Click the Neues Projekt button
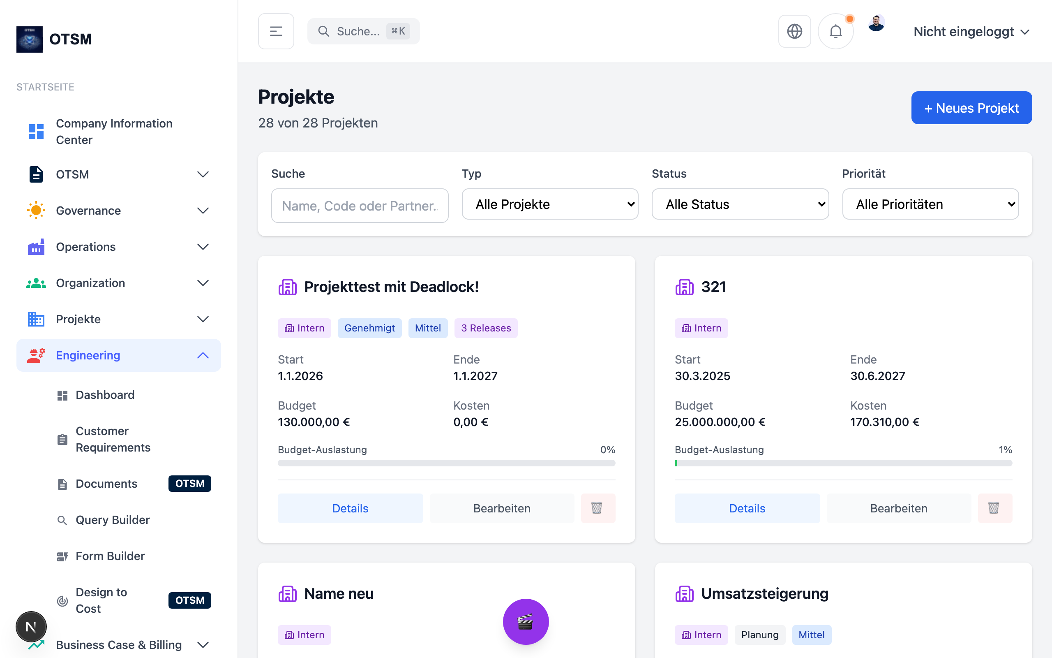The width and height of the screenshot is (1052, 658). (971, 108)
